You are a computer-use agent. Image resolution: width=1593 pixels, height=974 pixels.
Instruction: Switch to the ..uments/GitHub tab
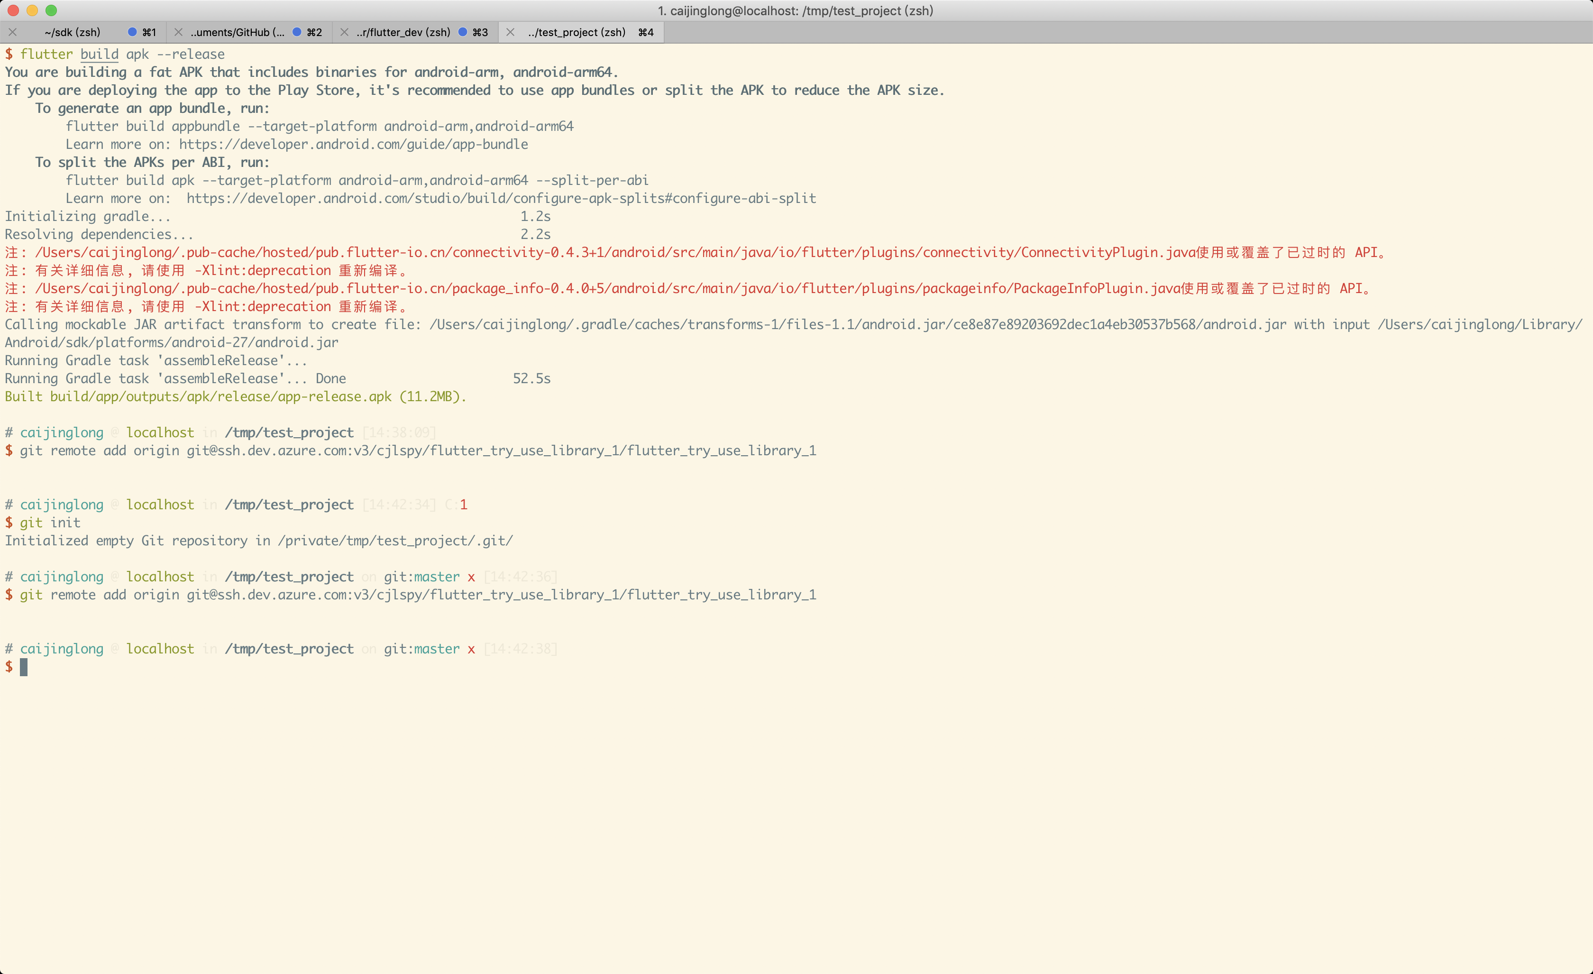click(236, 32)
